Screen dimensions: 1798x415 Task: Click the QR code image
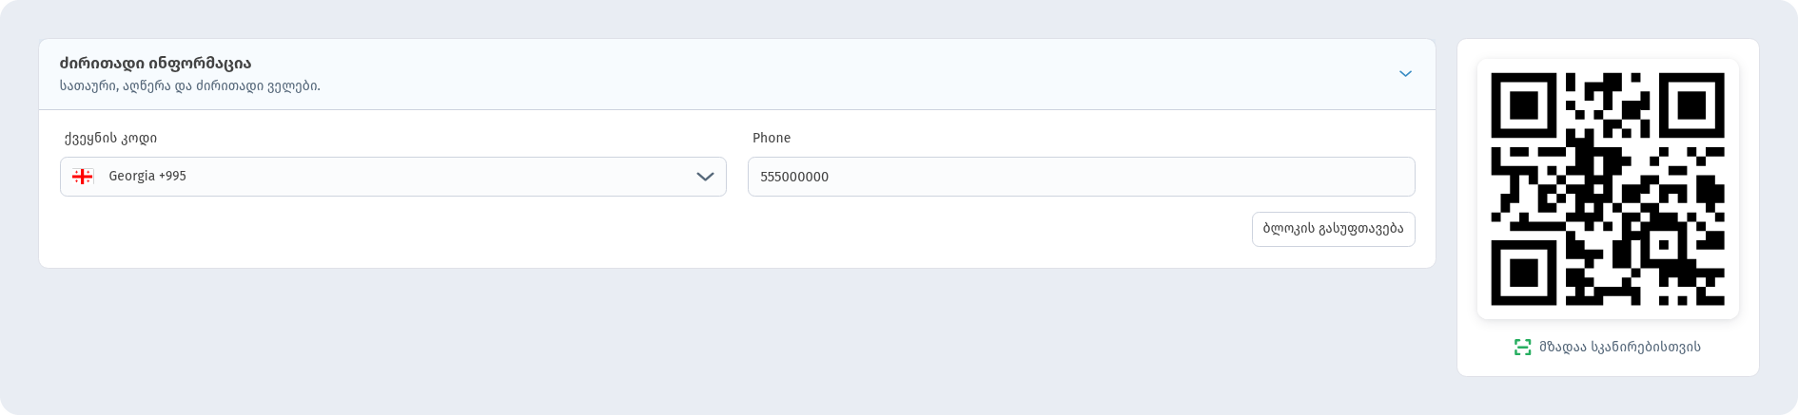[x=1608, y=189]
